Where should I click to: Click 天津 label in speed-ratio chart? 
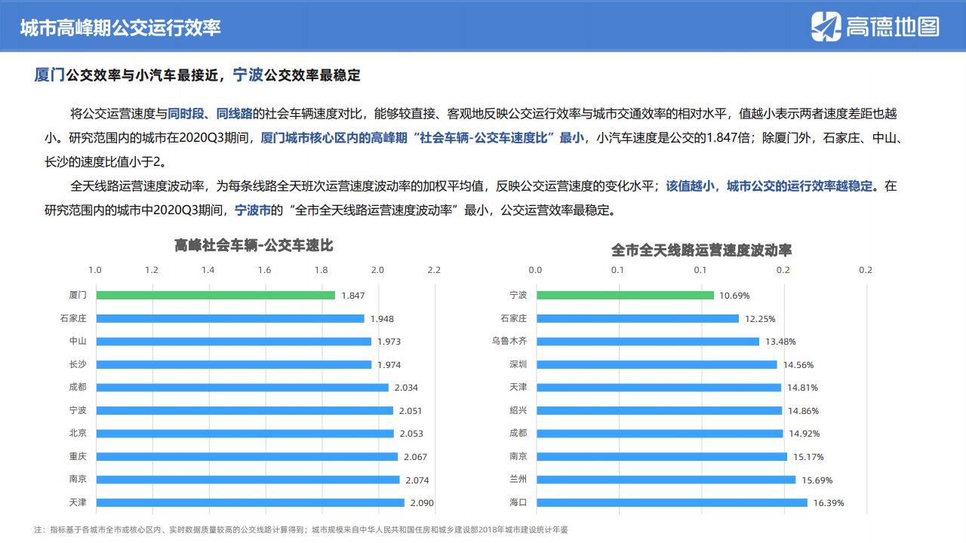78,502
